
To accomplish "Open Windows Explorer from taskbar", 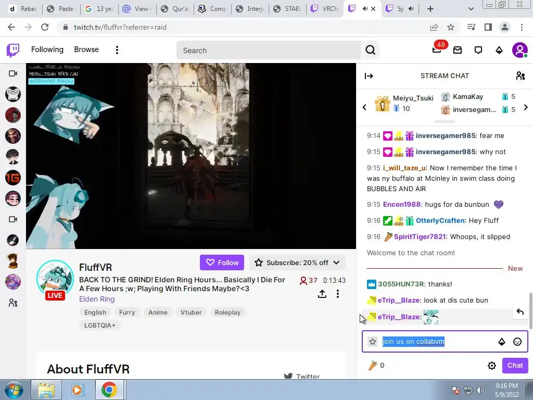I will 46,390.
